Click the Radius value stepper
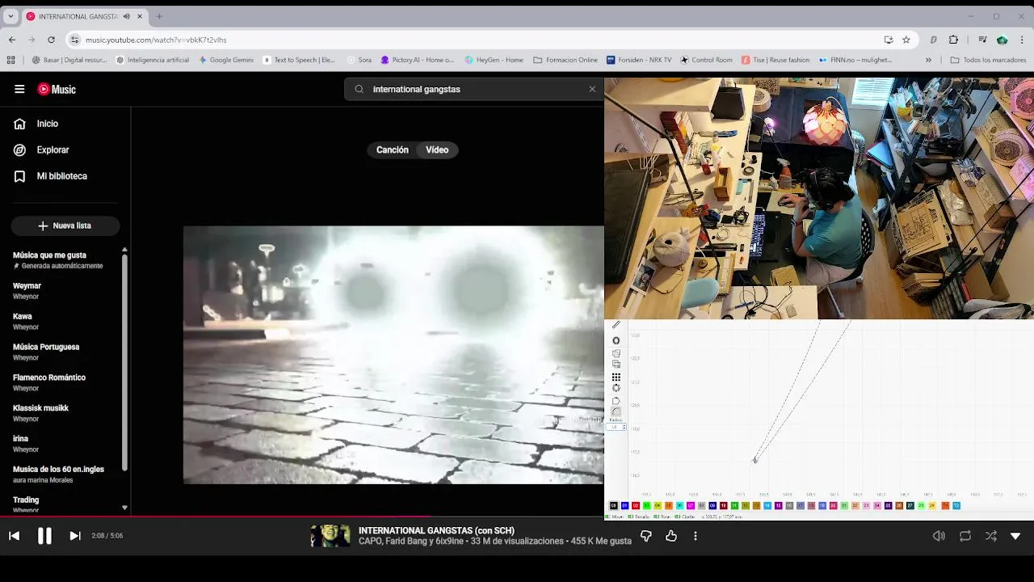1034x582 pixels. click(624, 427)
